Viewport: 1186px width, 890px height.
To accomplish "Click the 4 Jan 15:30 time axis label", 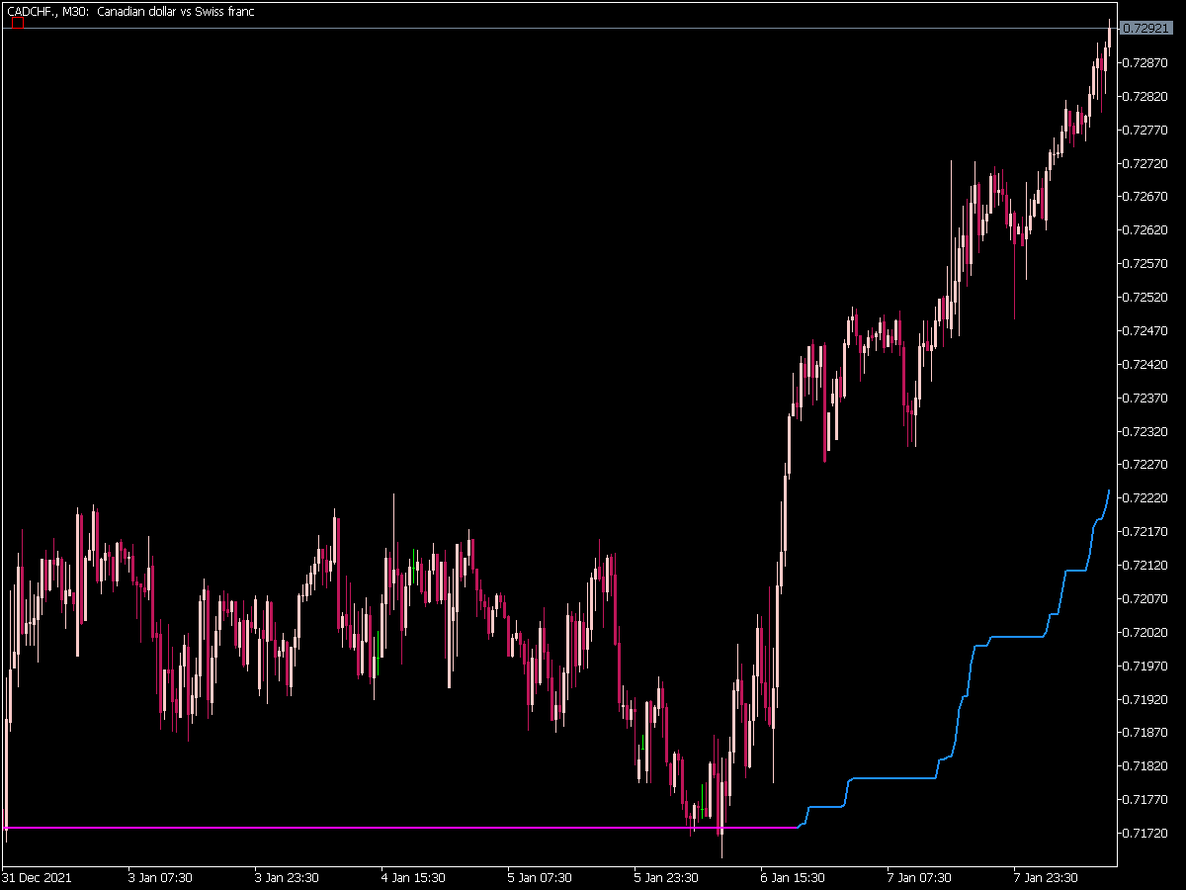I will coord(413,877).
